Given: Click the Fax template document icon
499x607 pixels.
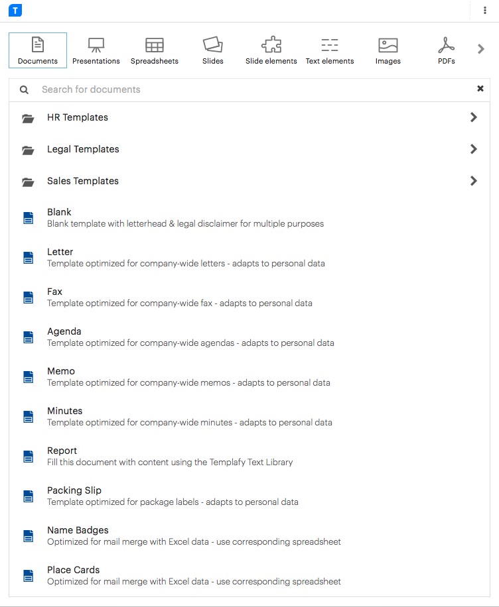Looking at the screenshot, I should 29,298.
